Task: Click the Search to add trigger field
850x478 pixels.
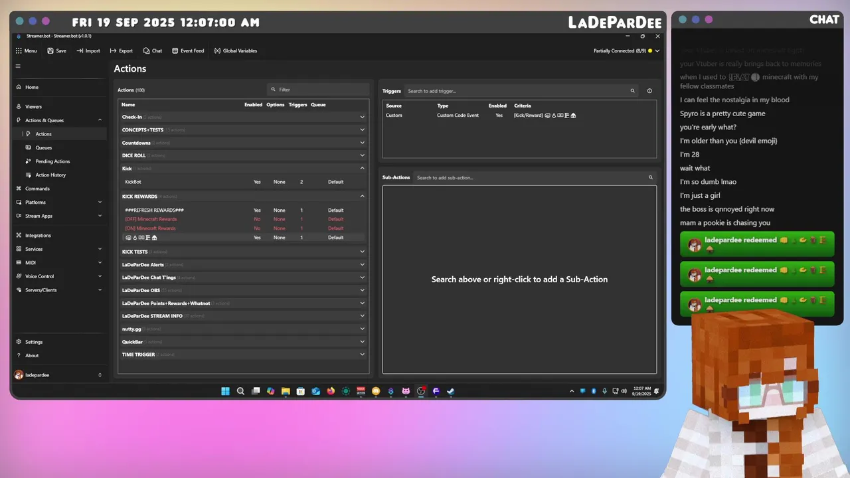Action: [521, 91]
